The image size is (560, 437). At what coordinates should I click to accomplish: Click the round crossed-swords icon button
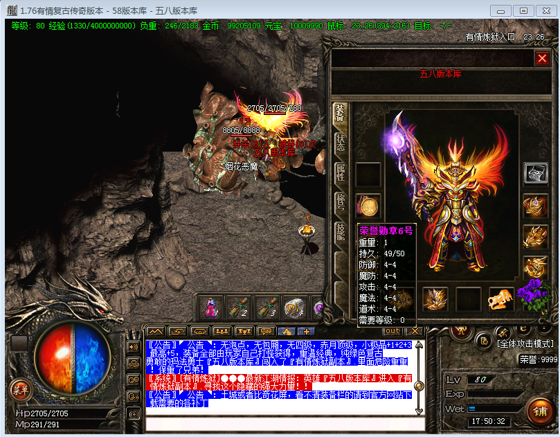[x=503, y=333]
